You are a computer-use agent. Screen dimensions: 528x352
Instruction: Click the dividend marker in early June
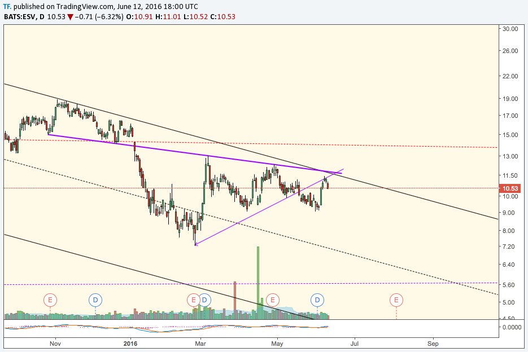(317, 300)
